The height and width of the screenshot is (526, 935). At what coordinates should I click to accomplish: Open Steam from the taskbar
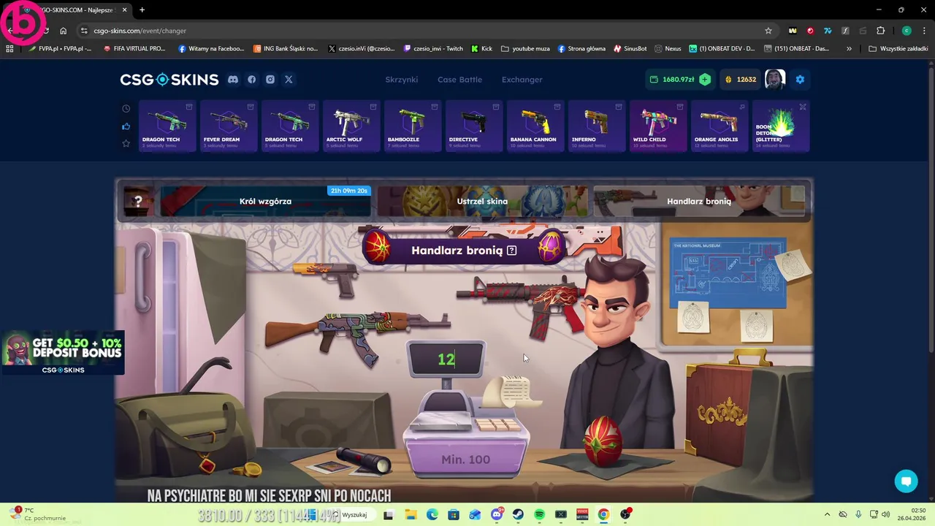click(518, 514)
